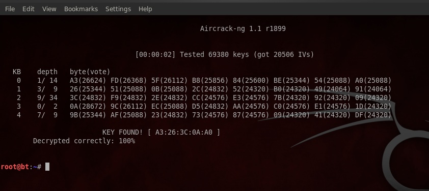Click depth value 0/ 2

pos(47,106)
